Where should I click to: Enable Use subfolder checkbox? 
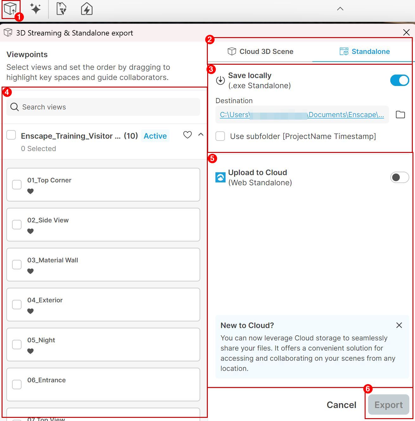(x=220, y=136)
